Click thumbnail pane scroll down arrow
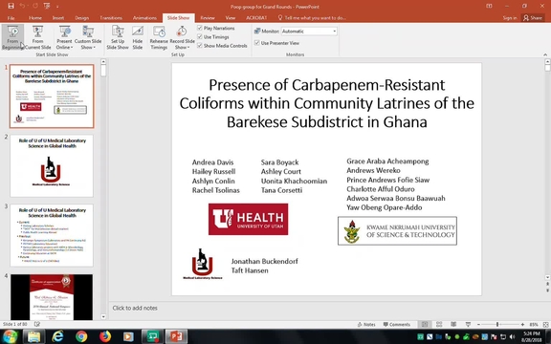This screenshot has width=551, height=344. pos(103,316)
